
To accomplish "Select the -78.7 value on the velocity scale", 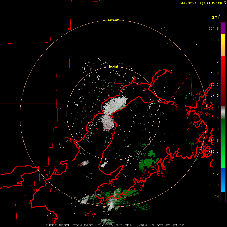I will point(214,163).
